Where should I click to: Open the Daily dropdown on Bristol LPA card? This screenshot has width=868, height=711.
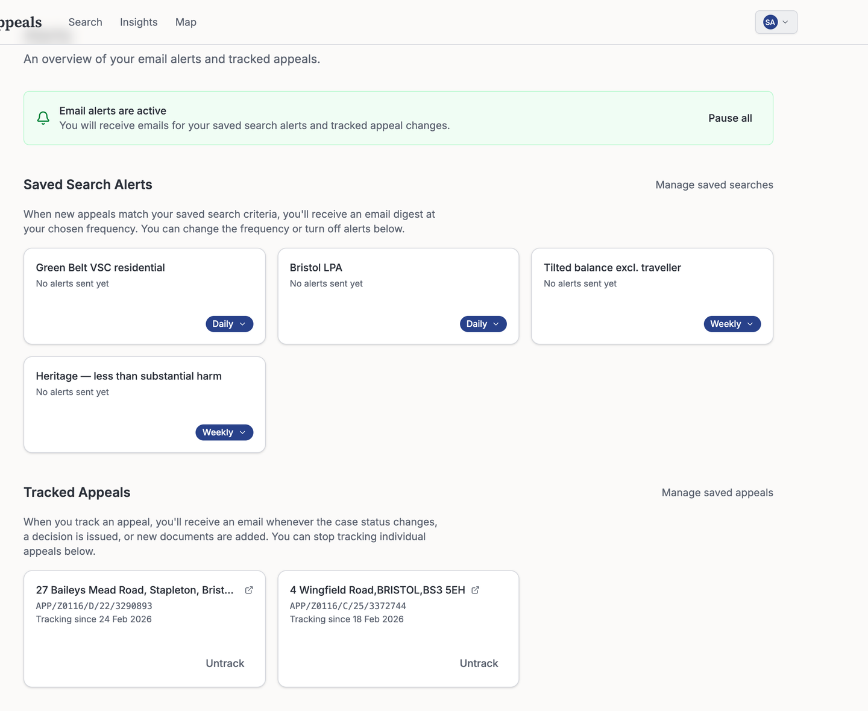tap(483, 324)
